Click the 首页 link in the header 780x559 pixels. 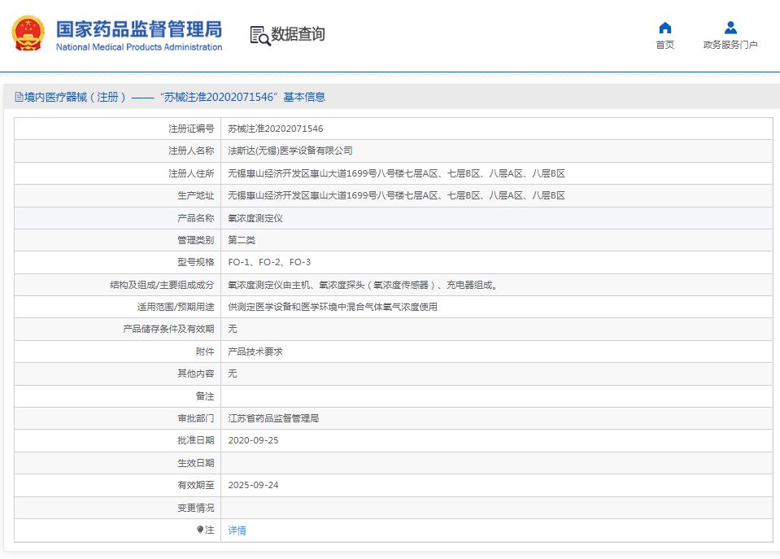(665, 46)
